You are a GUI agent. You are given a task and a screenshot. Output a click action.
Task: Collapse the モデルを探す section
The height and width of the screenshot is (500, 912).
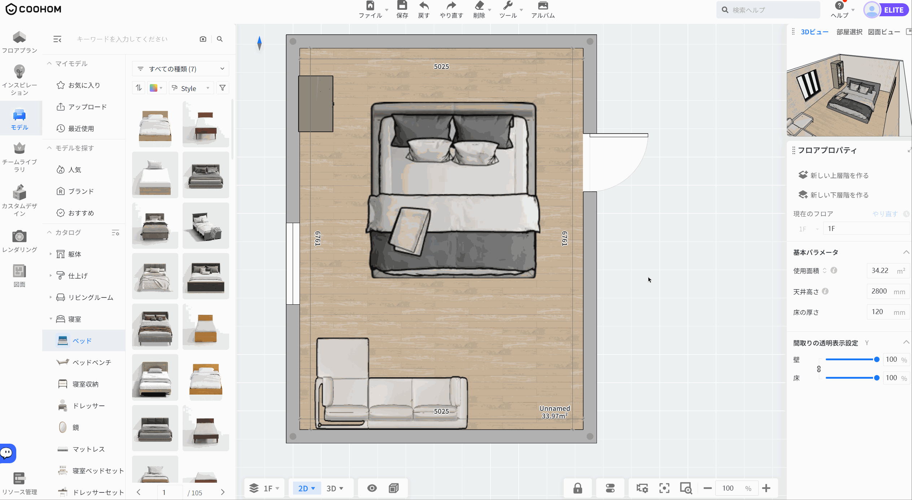click(x=49, y=148)
